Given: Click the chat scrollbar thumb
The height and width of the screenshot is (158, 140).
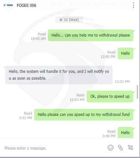Looking at the screenshot, I should point(137,92).
